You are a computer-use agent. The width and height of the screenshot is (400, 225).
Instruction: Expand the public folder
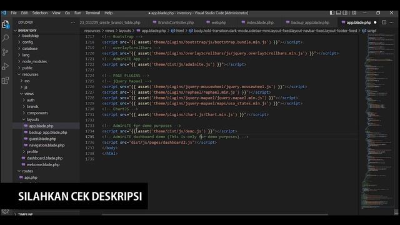[27, 68]
